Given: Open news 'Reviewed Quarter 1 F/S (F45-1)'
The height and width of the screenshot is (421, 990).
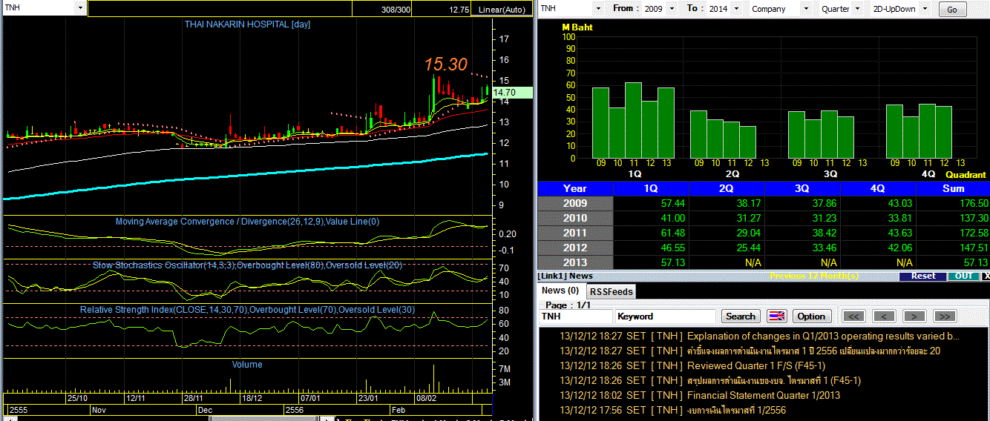Looking at the screenshot, I should click(x=756, y=365).
